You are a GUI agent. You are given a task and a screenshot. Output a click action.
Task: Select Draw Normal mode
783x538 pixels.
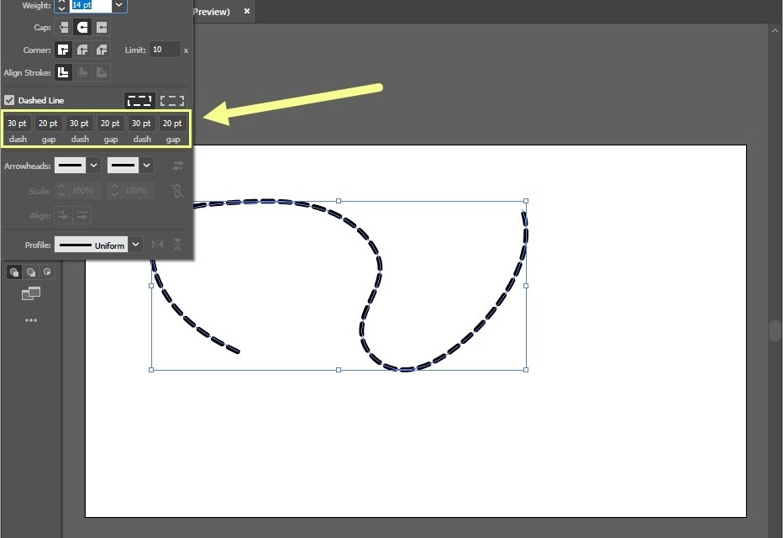point(14,272)
